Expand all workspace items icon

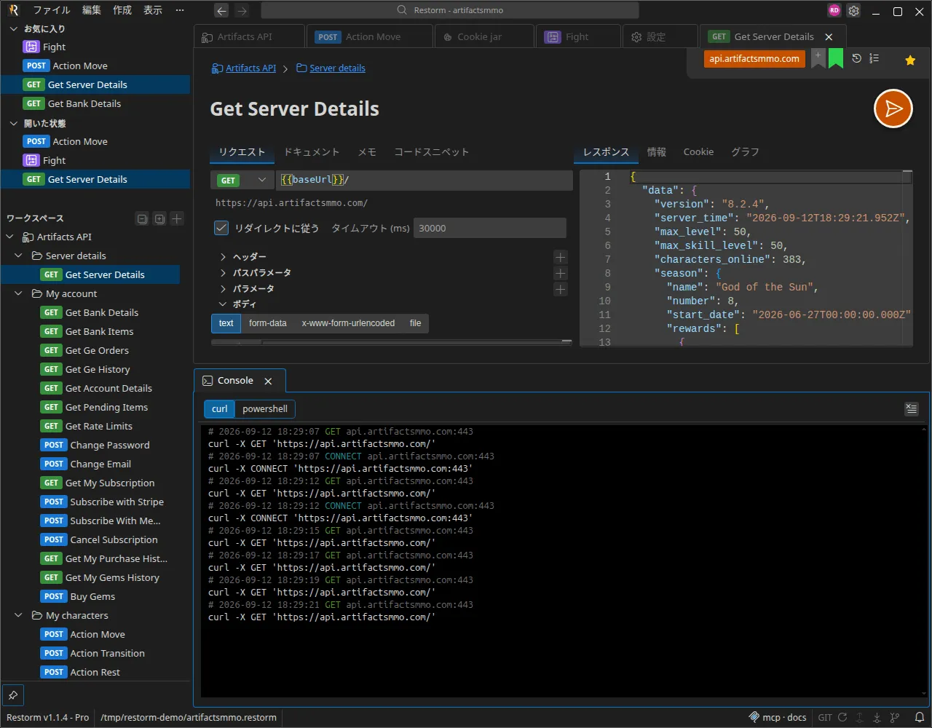pyautogui.click(x=159, y=218)
